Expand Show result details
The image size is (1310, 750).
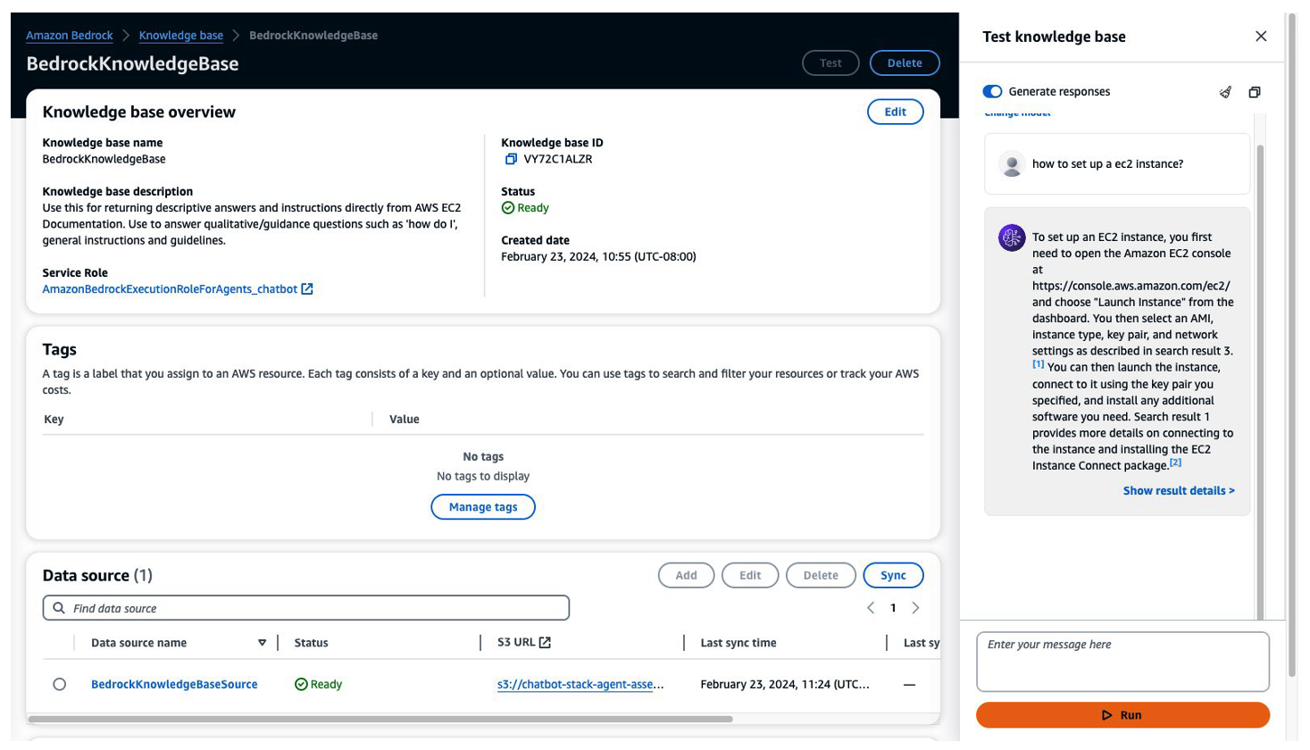click(1179, 491)
